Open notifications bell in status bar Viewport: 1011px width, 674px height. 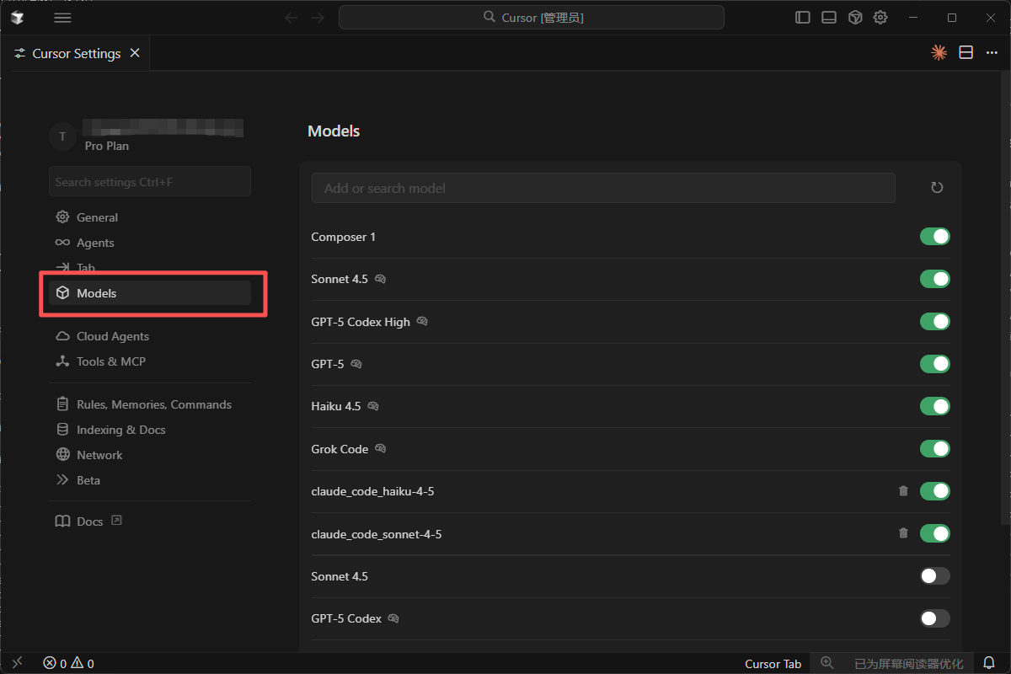(989, 663)
